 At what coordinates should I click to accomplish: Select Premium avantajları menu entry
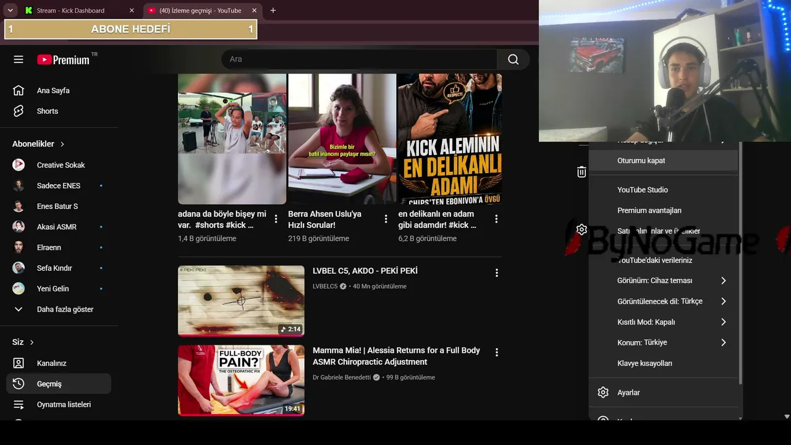(x=664, y=211)
